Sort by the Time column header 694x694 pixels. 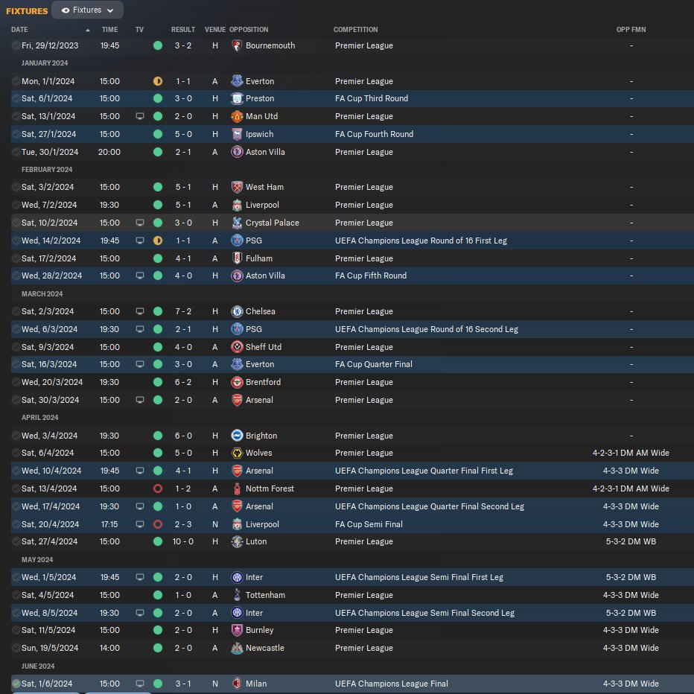(x=109, y=30)
